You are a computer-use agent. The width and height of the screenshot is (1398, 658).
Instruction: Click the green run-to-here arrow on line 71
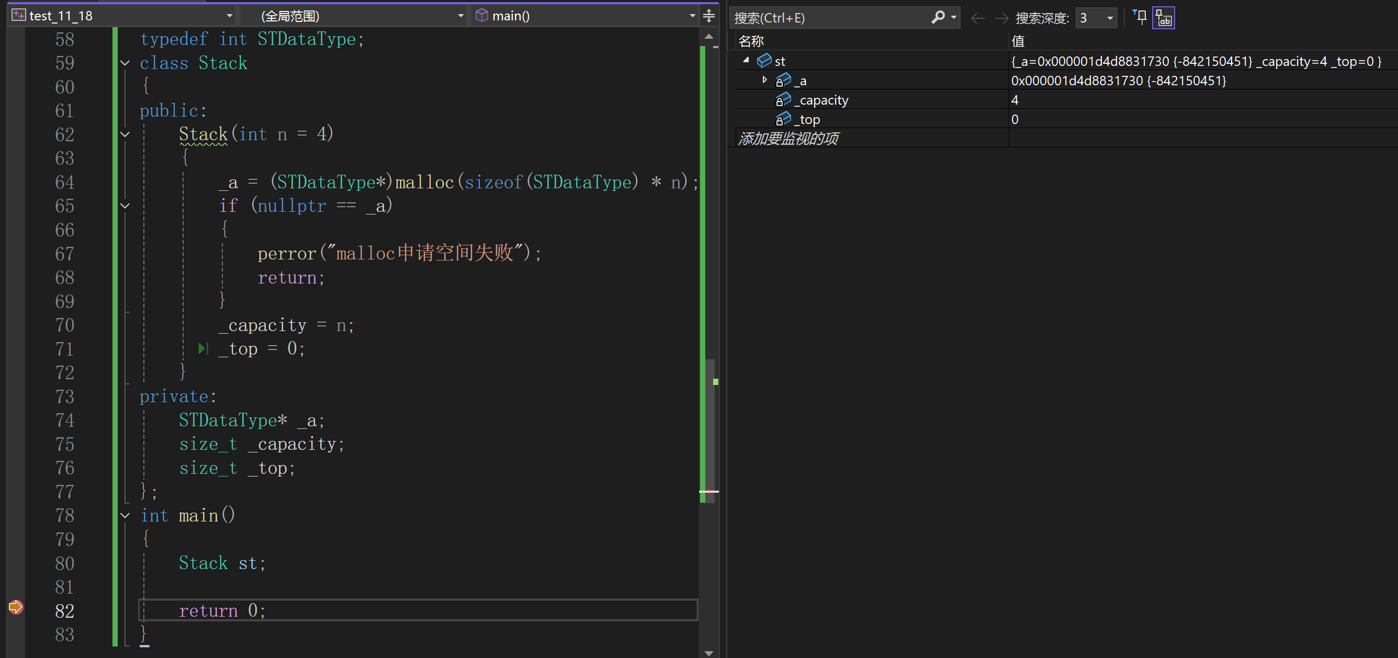[203, 348]
